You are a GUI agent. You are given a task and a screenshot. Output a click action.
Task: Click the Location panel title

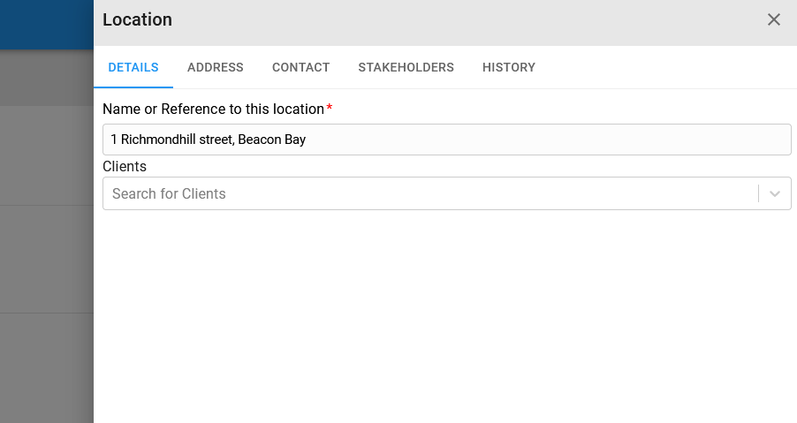(x=137, y=19)
